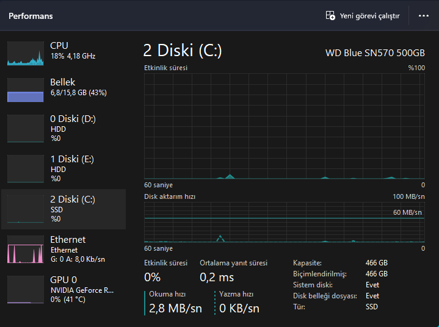Image resolution: width=439 pixels, height=327 pixels.
Task: Open the GPU 0 graph thumbnail
Action: (26, 289)
